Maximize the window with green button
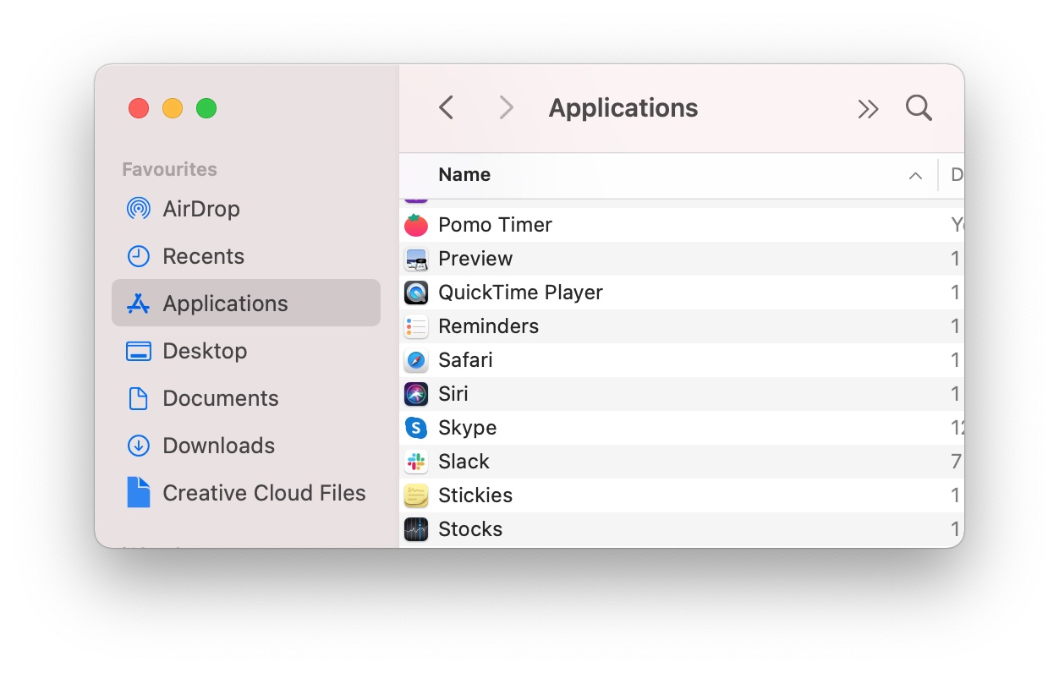1059x673 pixels. point(206,108)
